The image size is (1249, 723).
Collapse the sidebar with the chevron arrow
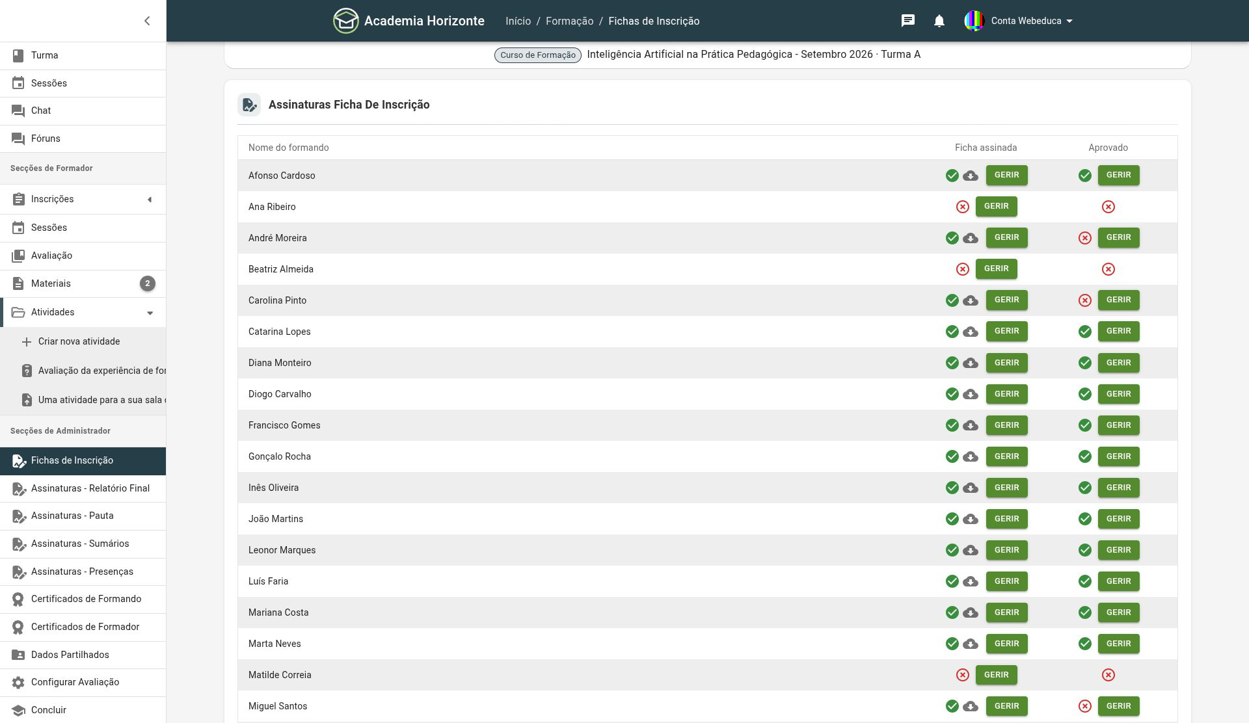(x=147, y=21)
